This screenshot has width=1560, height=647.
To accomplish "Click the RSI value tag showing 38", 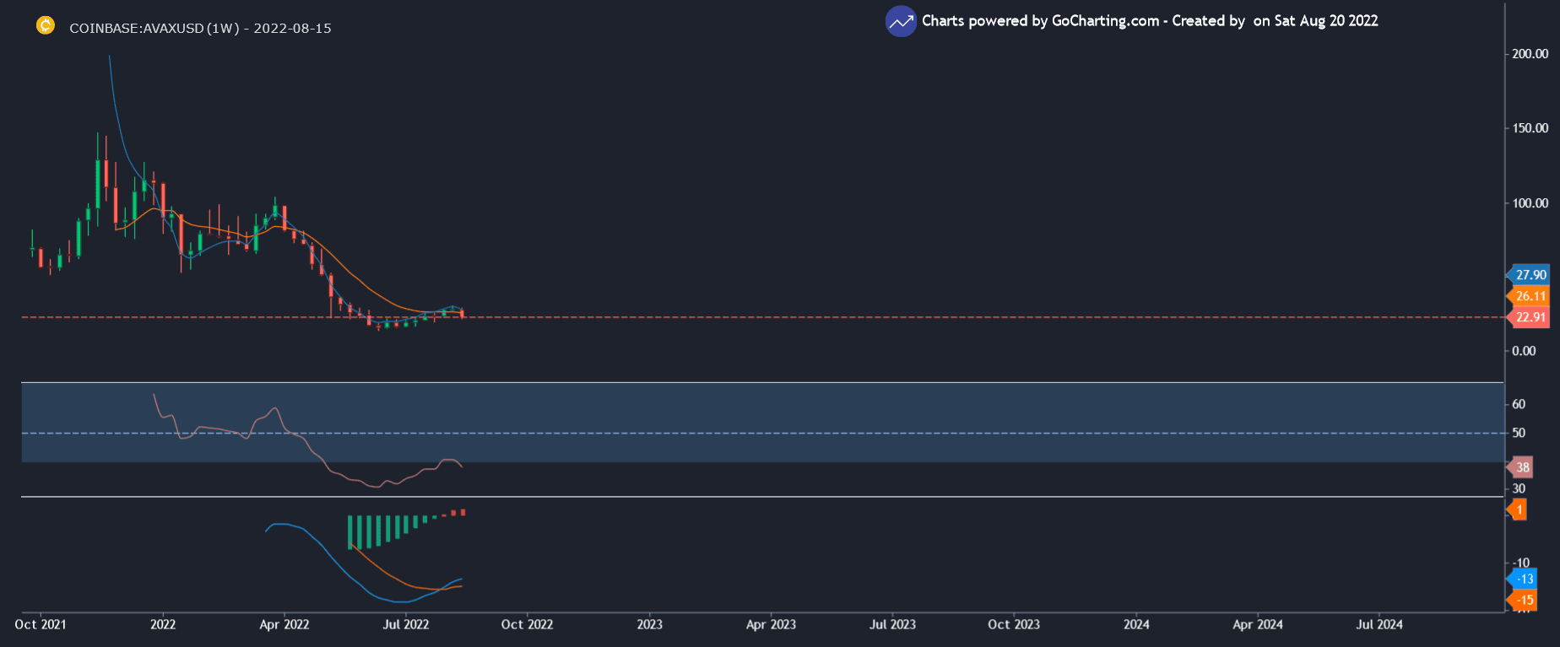I will (1522, 467).
